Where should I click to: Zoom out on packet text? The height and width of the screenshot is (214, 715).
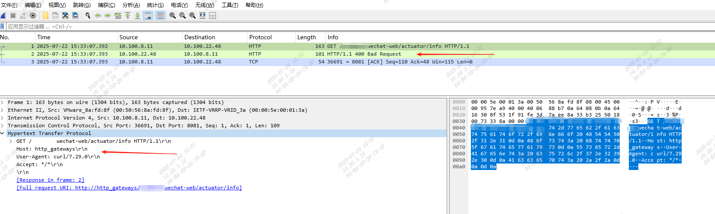[183, 16]
